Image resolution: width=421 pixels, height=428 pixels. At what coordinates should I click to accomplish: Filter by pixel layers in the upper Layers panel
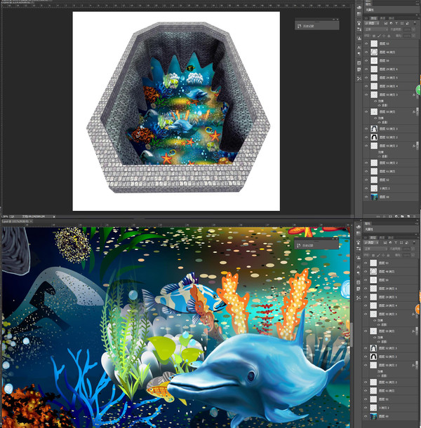[386, 23]
